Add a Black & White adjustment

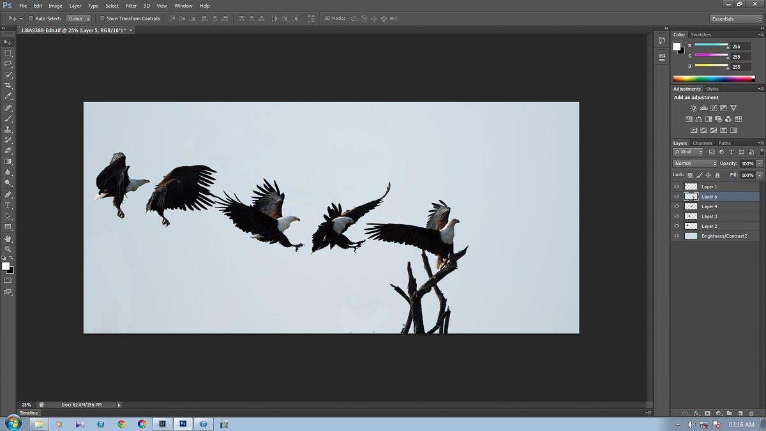(709, 119)
